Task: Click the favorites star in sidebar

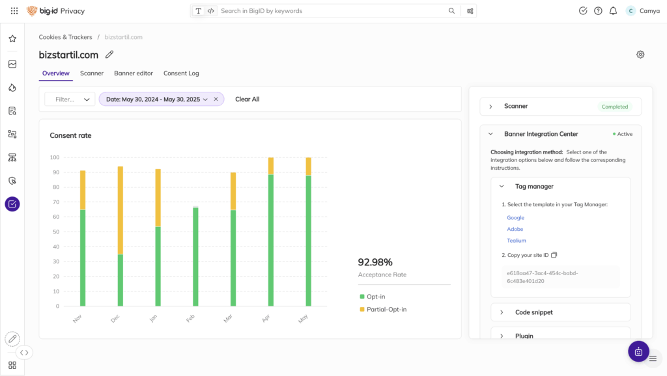Action: point(12,39)
